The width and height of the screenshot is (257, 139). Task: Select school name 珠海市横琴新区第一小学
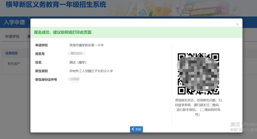point(86,45)
